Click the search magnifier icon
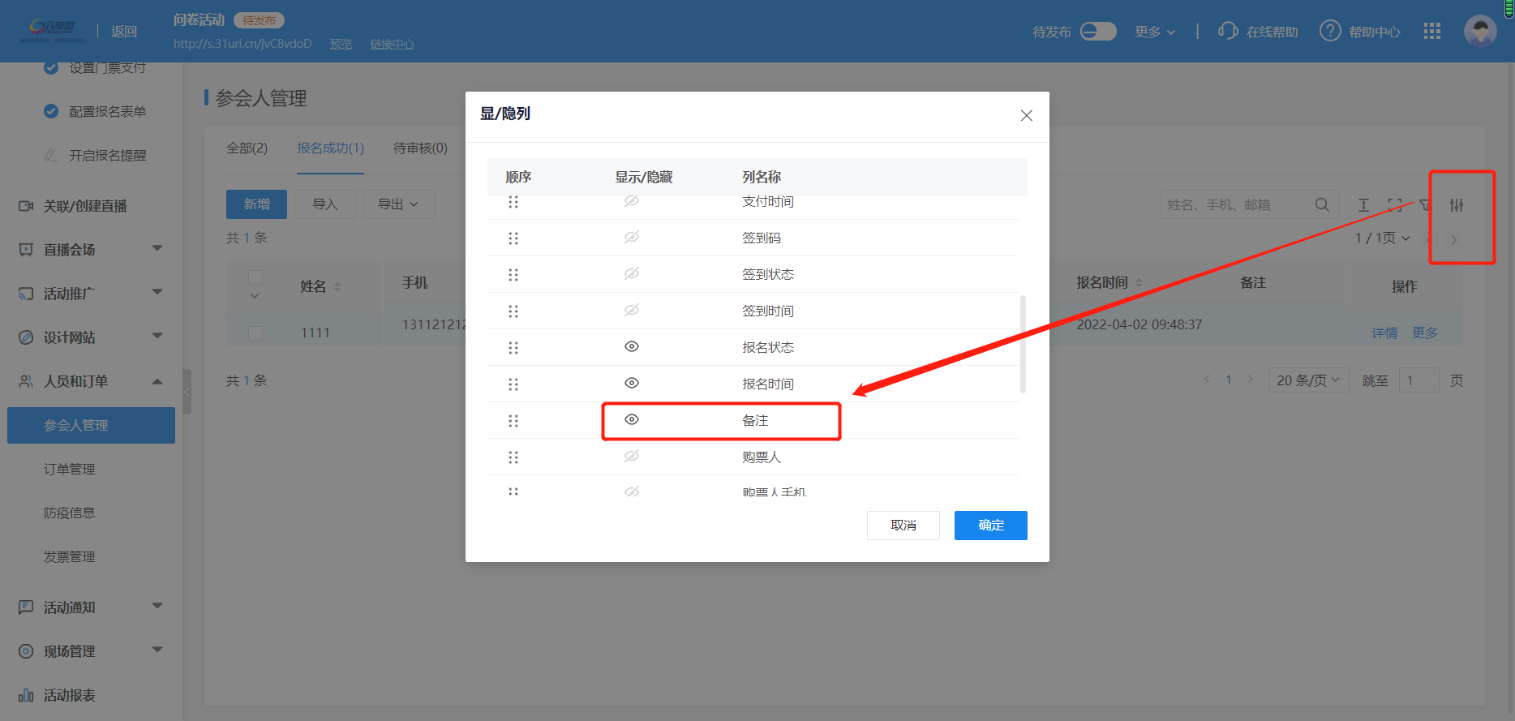Image resolution: width=1515 pixels, height=721 pixels. [1321, 204]
